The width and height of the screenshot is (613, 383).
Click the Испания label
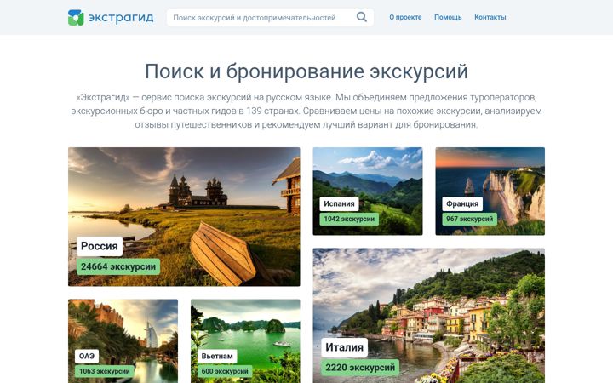(339, 203)
